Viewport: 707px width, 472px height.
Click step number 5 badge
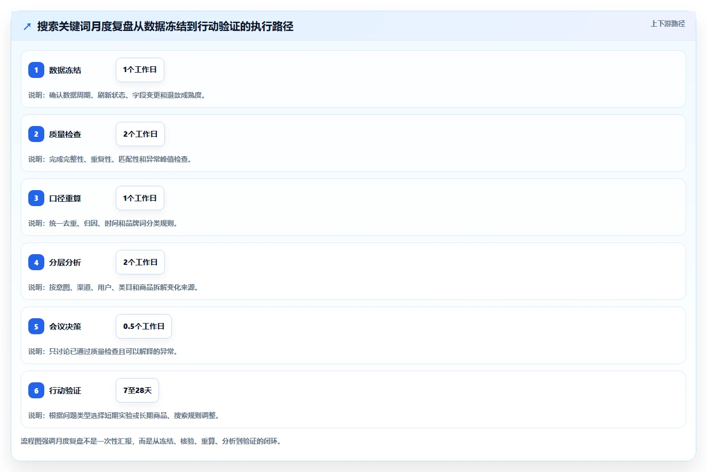tap(36, 326)
